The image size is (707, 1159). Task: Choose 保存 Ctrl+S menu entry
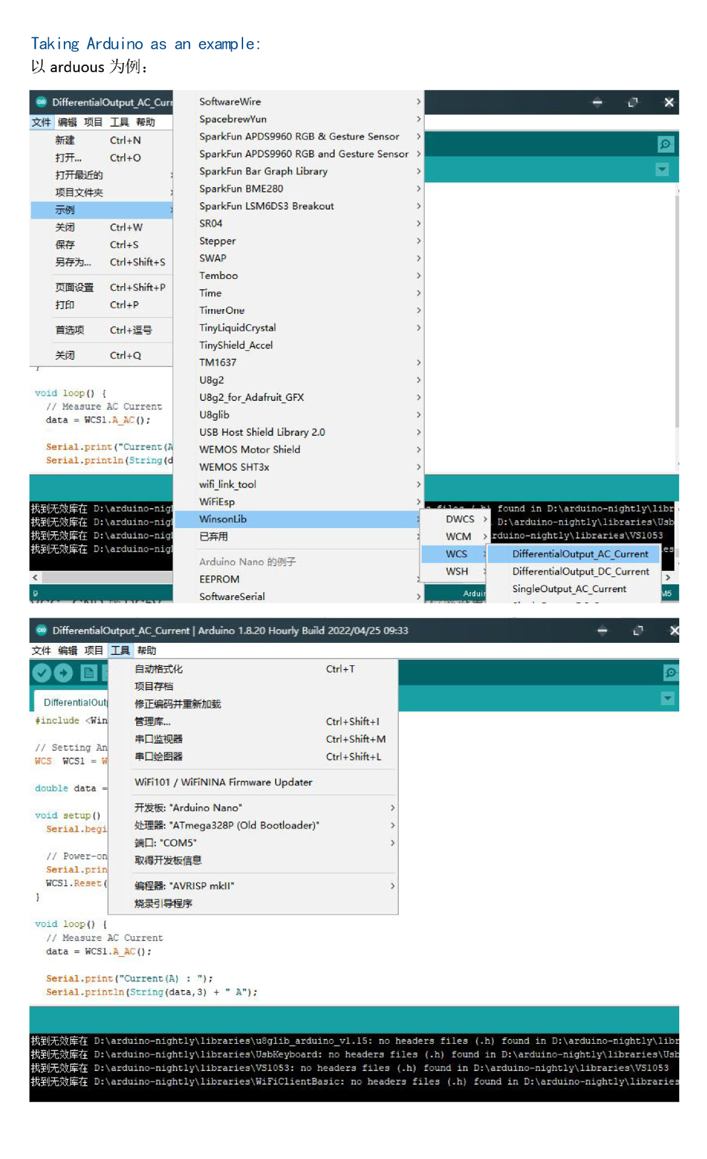pos(101,244)
